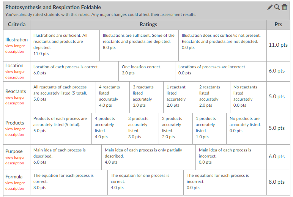Image resolution: width=293 pixels, height=197 pixels.
Task: Pick the '4 reactants listed accurately' rating
Action: tap(112, 96)
